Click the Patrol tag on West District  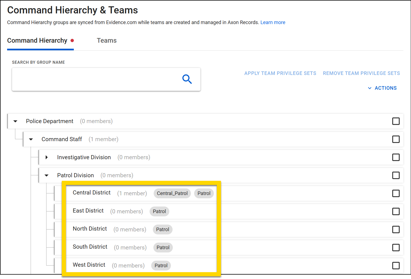point(161,266)
